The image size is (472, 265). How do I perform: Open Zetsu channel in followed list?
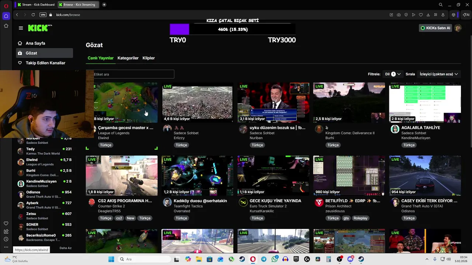(44, 216)
